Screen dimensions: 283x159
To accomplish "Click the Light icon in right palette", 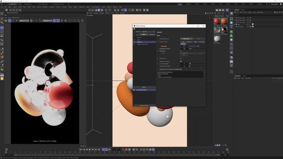I will pos(231,66).
